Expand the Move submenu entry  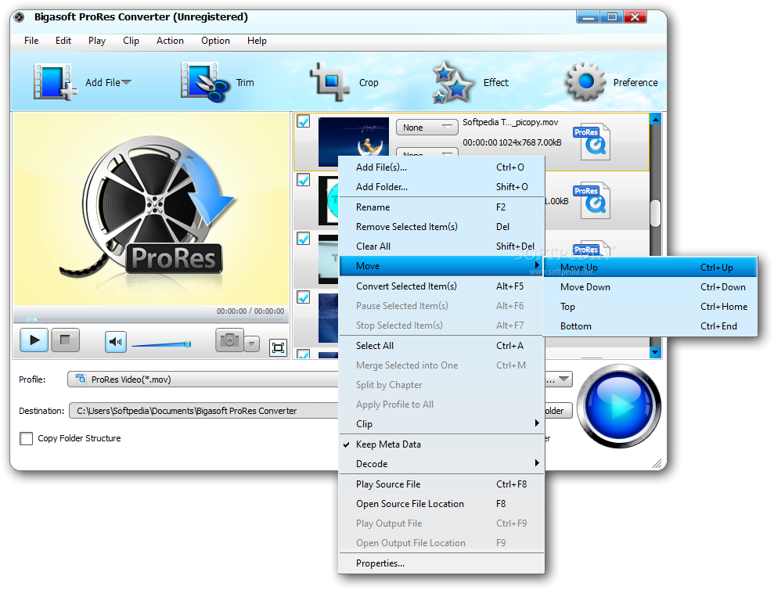click(x=441, y=266)
